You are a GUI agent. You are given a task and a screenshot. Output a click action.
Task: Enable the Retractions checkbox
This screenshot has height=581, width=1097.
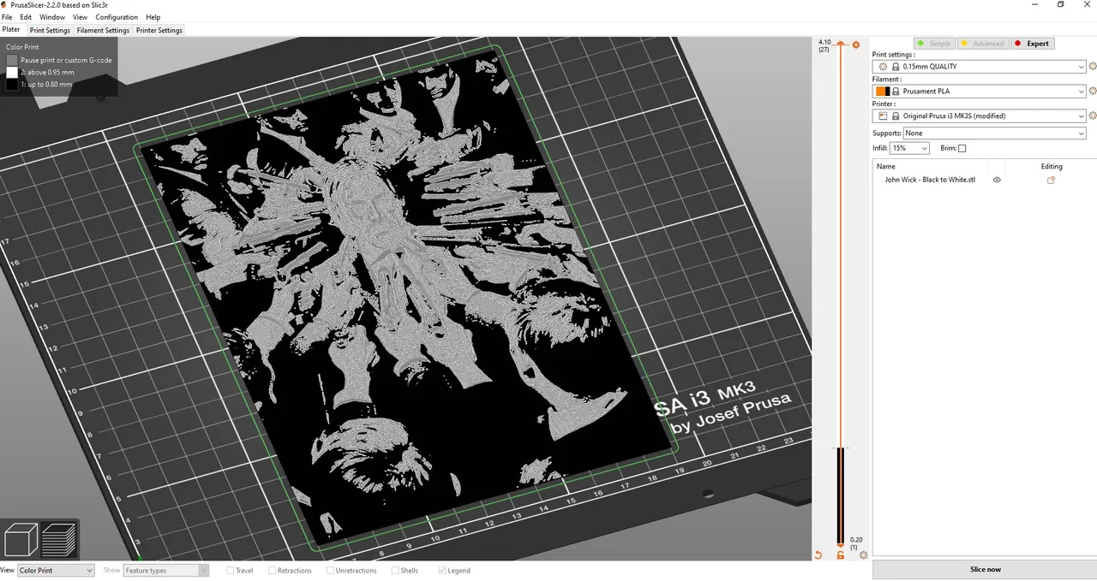click(x=272, y=571)
